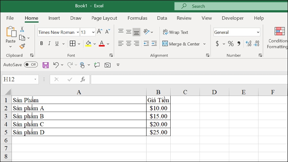
Task: Toggle Wrap Text for cells
Action: [175, 32]
